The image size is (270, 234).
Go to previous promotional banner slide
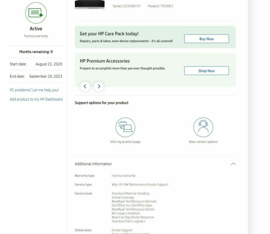click(85, 86)
